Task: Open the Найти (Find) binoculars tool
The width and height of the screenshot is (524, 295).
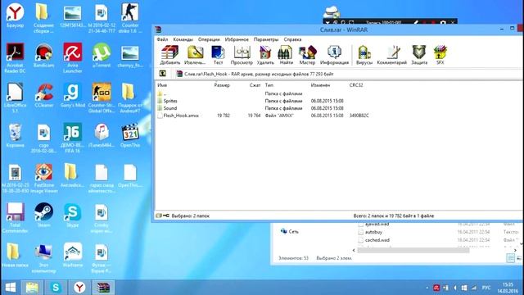Action: (x=286, y=55)
